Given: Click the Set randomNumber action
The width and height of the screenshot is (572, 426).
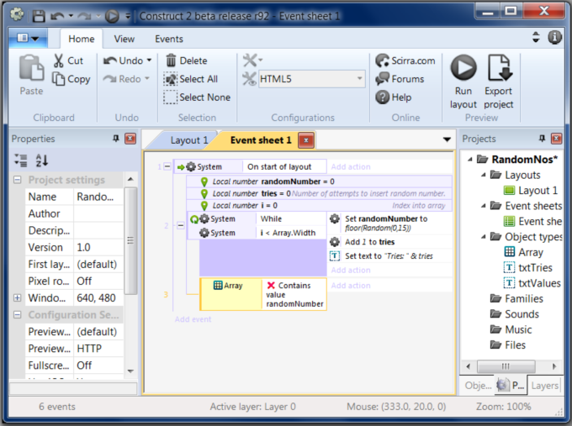Looking at the screenshot, I should coord(389,223).
